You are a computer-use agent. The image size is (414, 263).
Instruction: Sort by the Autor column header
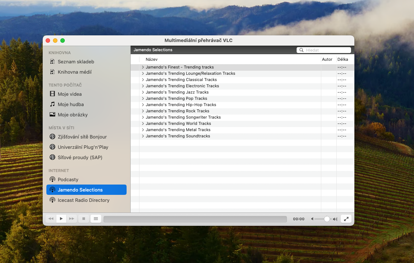329,59
